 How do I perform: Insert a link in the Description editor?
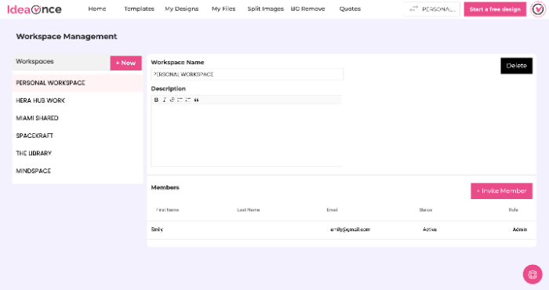pyautogui.click(x=172, y=100)
